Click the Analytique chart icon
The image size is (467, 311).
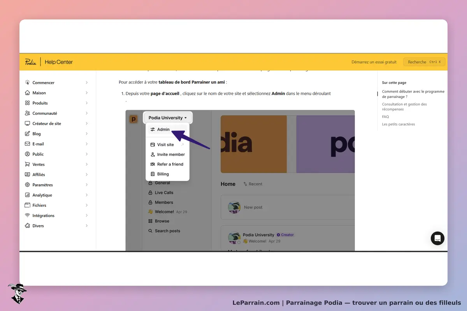pos(27,195)
